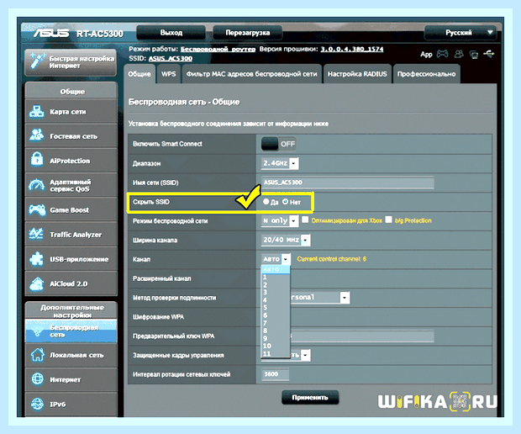Choose channel 11 in the list

point(276,353)
